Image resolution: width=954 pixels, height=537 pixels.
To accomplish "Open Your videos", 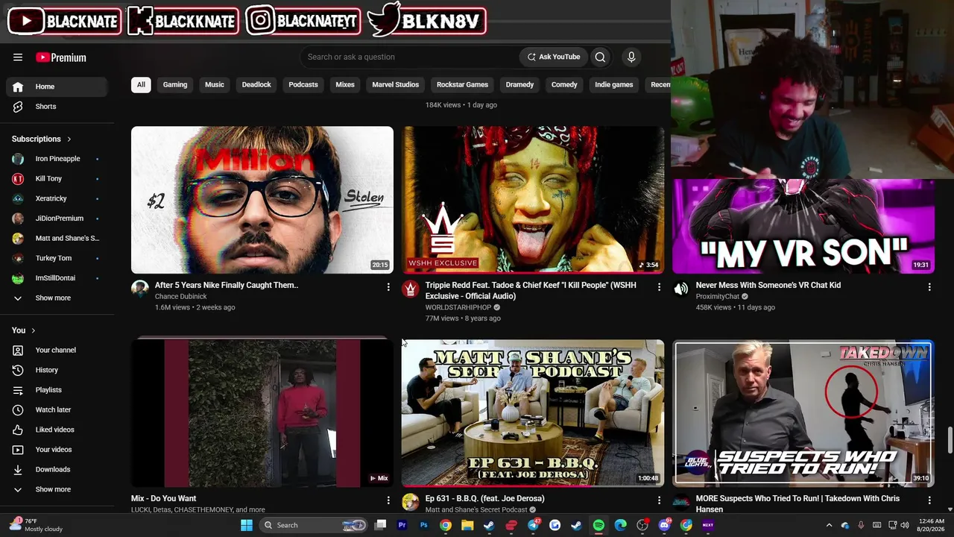I will click(57, 450).
